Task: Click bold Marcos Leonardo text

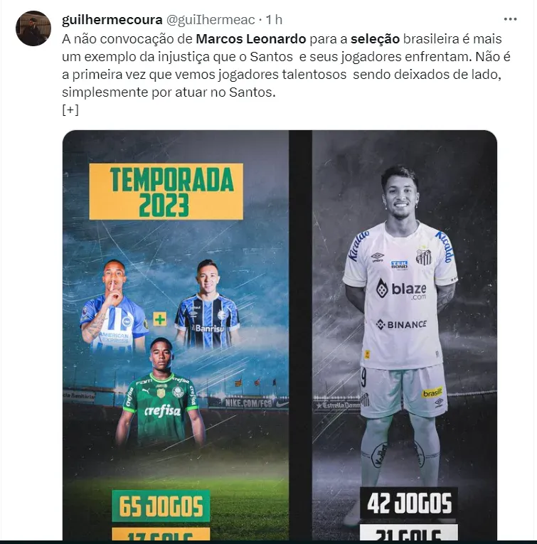Action: click(251, 39)
